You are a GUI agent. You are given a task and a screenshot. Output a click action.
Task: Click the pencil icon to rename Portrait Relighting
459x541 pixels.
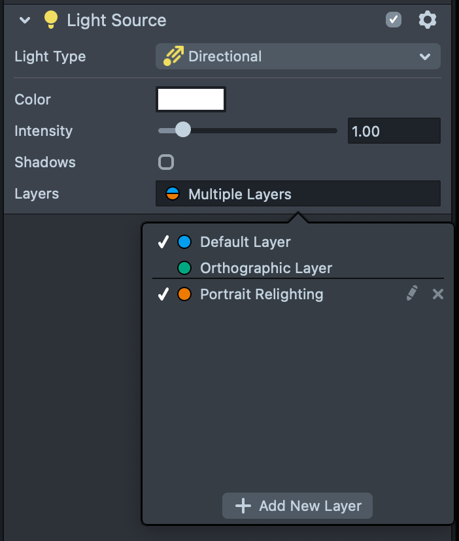click(411, 294)
